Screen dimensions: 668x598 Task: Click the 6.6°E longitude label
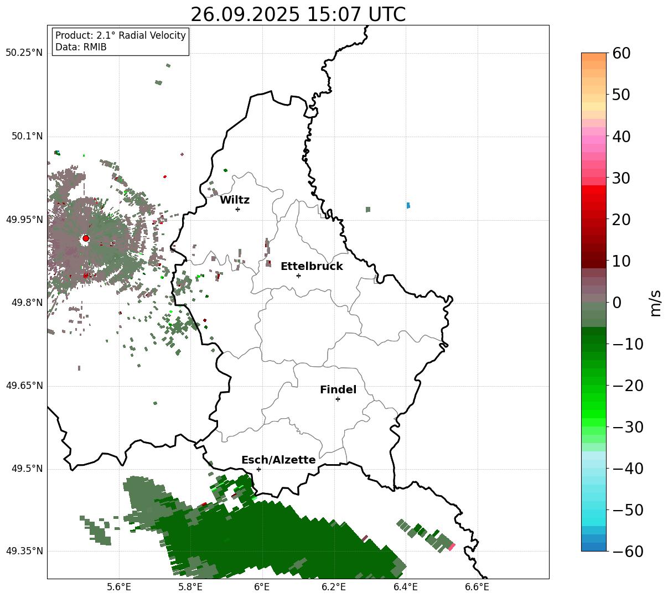[477, 587]
